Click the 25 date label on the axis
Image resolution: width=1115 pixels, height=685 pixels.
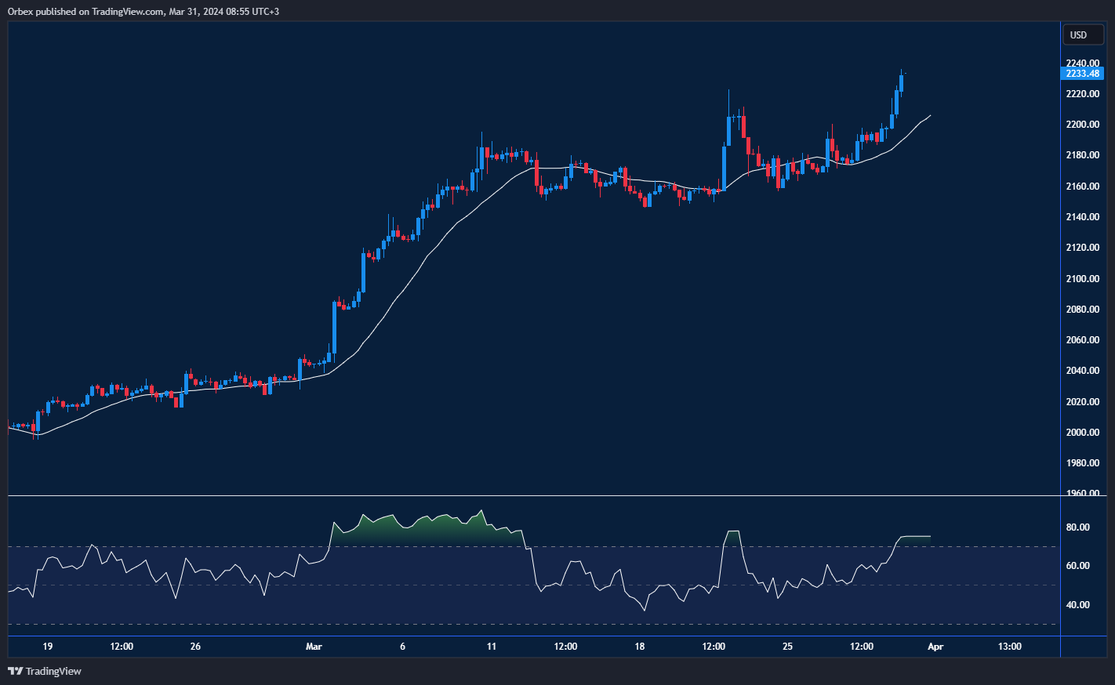pyautogui.click(x=787, y=647)
